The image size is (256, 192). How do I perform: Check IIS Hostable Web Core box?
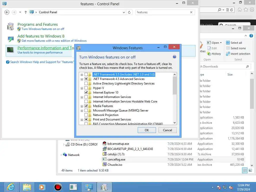pyautogui.click(x=86, y=101)
